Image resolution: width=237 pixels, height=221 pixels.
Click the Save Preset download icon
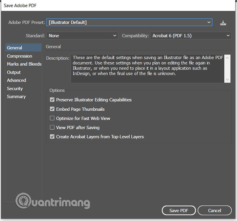pos(223,23)
